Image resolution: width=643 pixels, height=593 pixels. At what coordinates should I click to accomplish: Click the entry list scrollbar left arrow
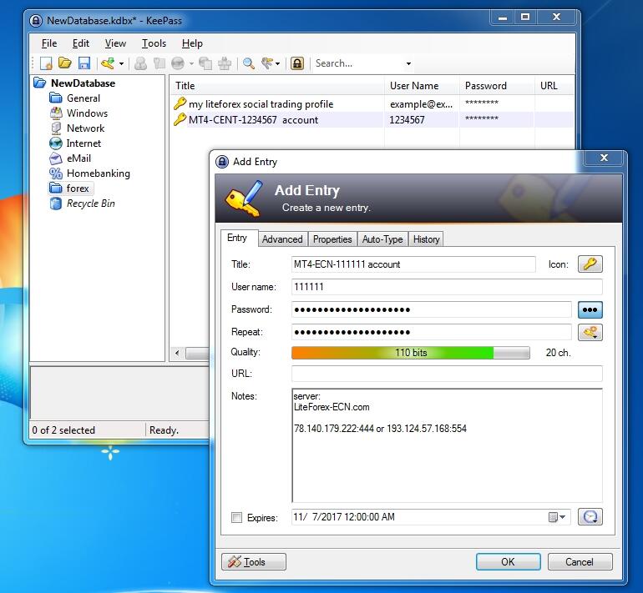(x=177, y=353)
